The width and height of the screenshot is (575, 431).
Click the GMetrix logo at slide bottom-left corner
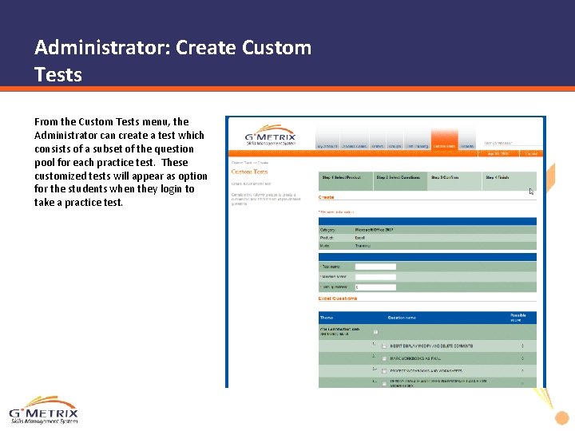[44, 410]
